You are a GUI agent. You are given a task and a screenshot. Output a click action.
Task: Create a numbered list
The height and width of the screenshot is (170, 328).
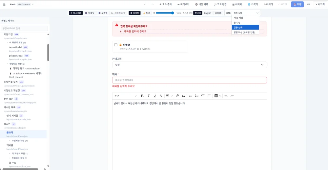coord(196,96)
